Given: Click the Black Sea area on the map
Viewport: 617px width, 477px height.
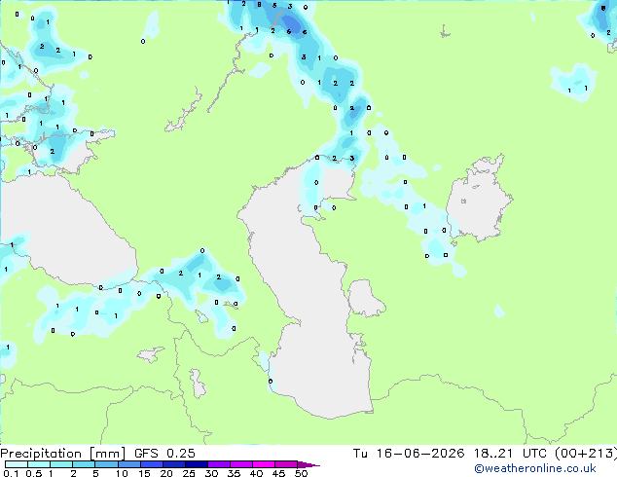Looking at the screenshot, I should (67, 233).
